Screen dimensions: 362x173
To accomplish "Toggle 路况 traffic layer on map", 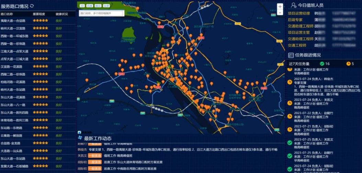I will [x=98, y=6].
